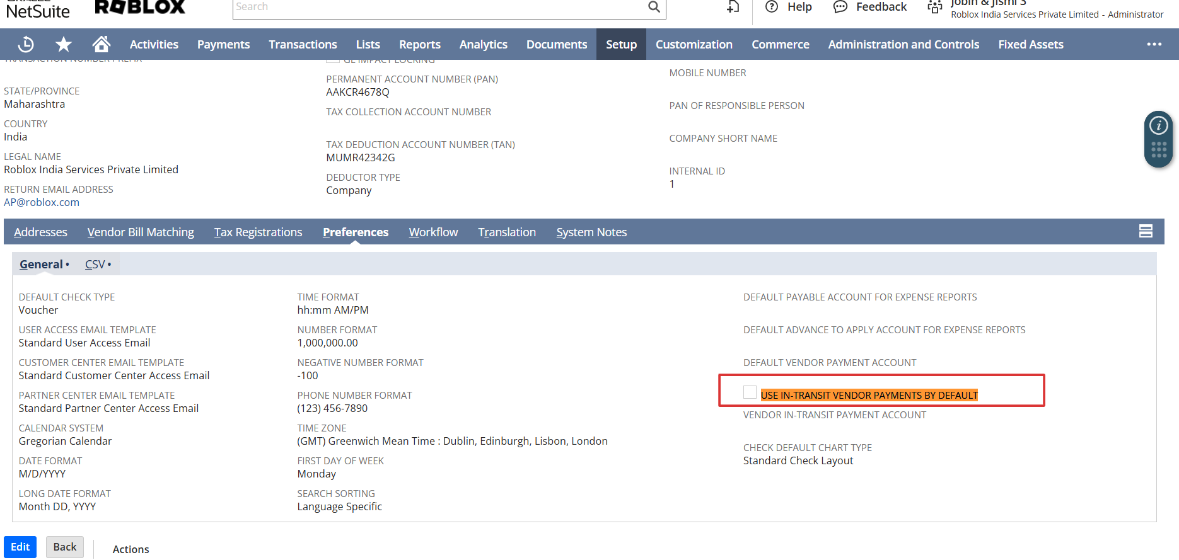This screenshot has width=1179, height=560.
Task: Switch to the Tax Registrations tab
Action: point(258,232)
